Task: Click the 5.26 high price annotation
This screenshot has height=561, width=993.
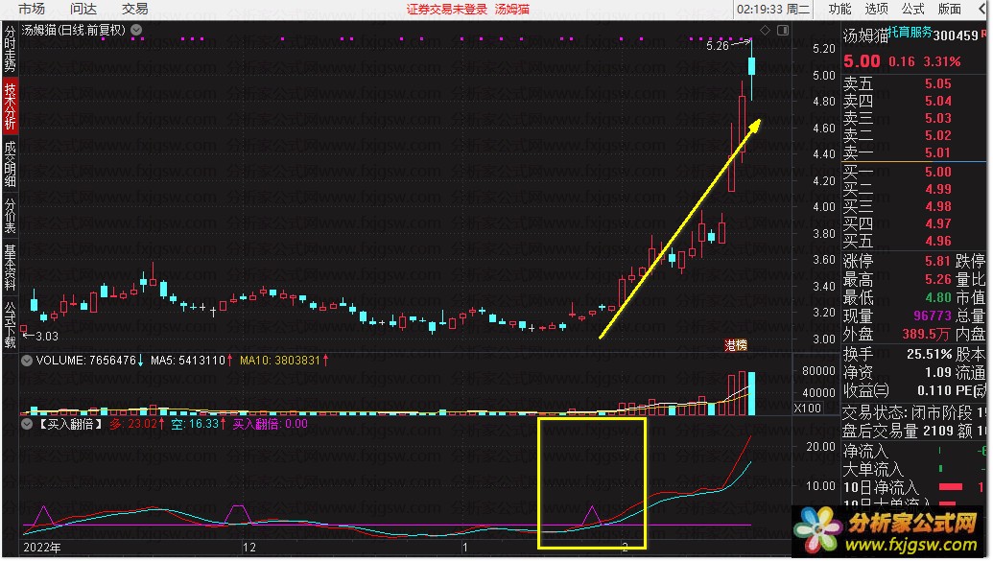Action: pyautogui.click(x=718, y=46)
